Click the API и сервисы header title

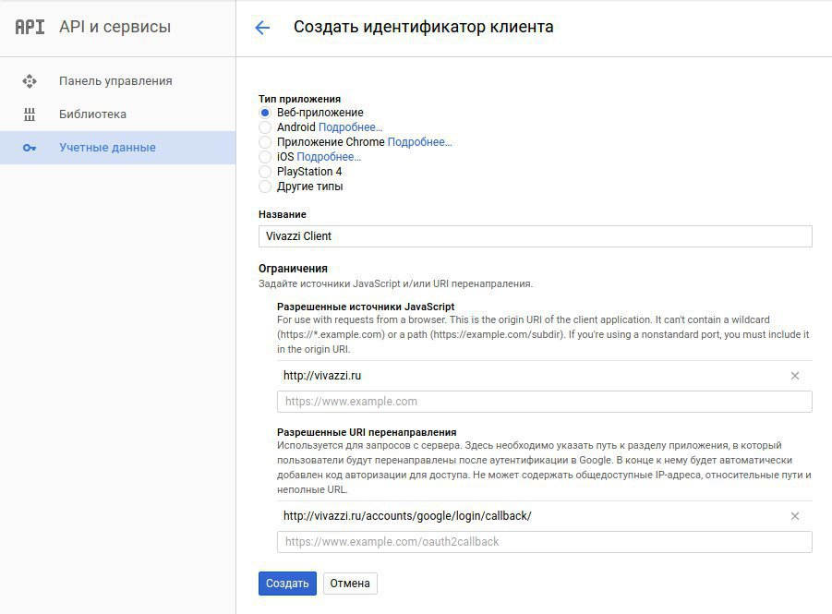(x=115, y=27)
